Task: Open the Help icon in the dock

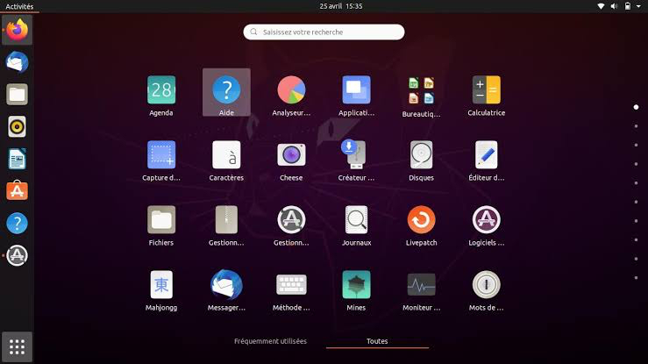Action: 17,223
